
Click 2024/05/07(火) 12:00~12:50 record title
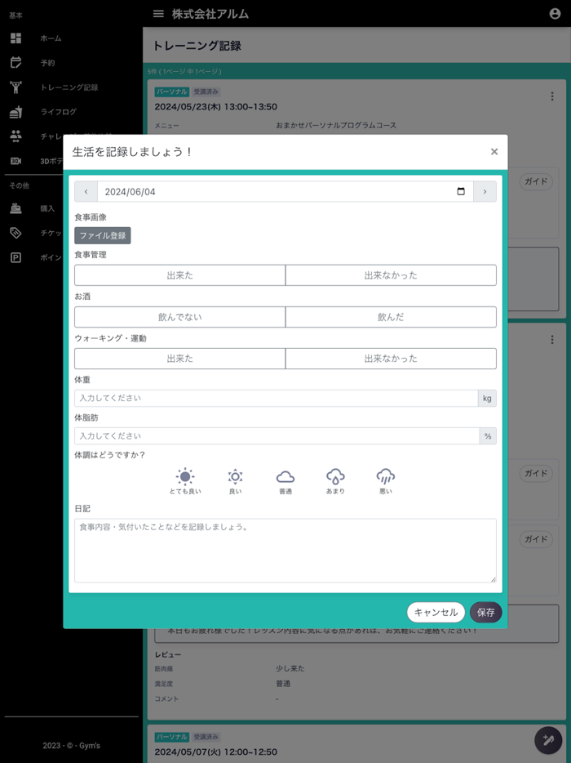(x=216, y=752)
